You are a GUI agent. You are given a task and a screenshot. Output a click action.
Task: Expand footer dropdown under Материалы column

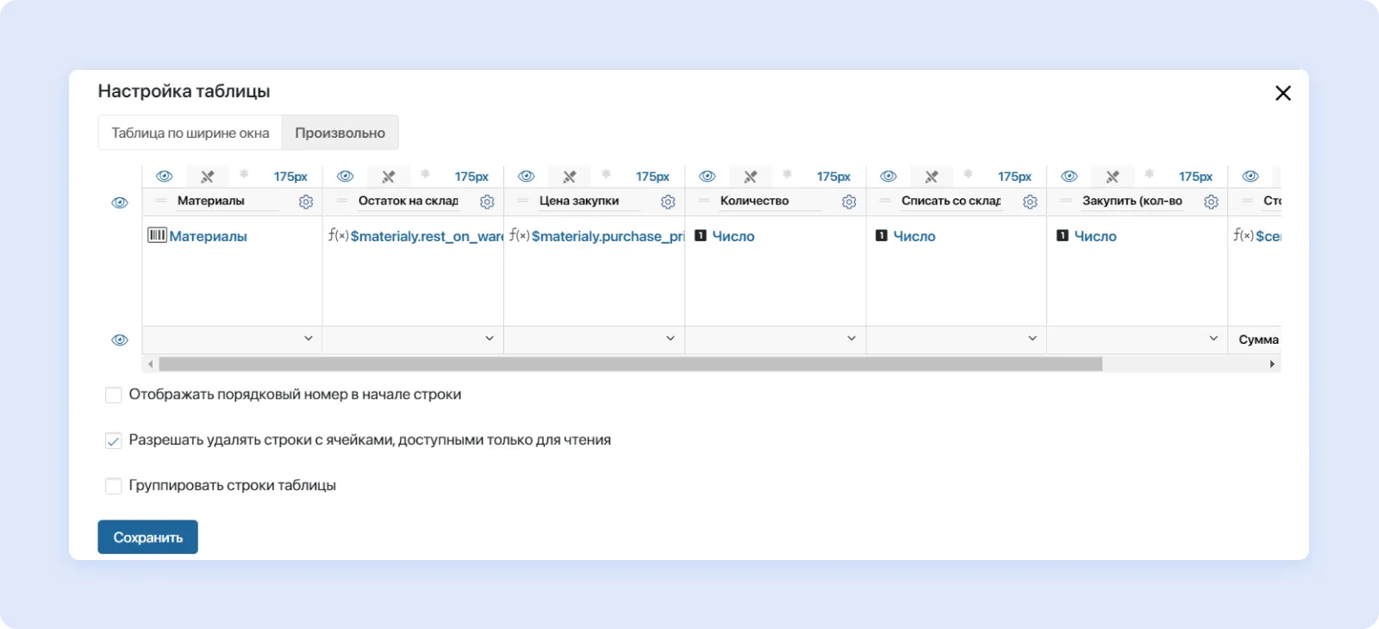(x=309, y=339)
